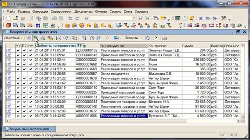Click the right arrow of the horizontal scrollbar
Image resolution: width=250 pixels, height=140 pixels.
[x=239, y=121]
